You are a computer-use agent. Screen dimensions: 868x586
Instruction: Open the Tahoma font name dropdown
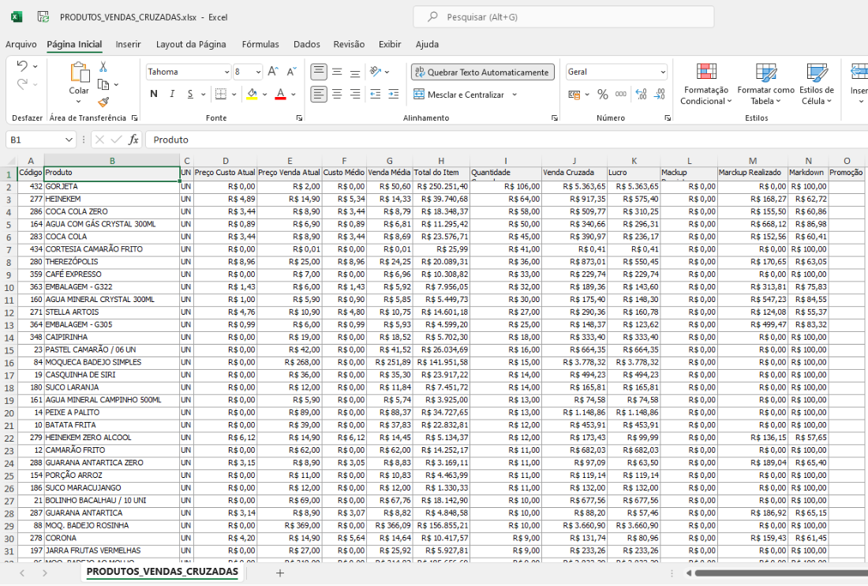pos(226,72)
